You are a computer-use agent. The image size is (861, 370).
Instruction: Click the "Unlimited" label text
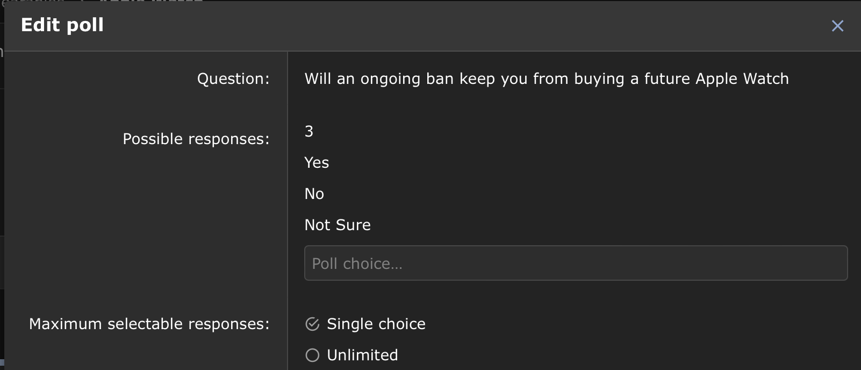pyautogui.click(x=362, y=355)
